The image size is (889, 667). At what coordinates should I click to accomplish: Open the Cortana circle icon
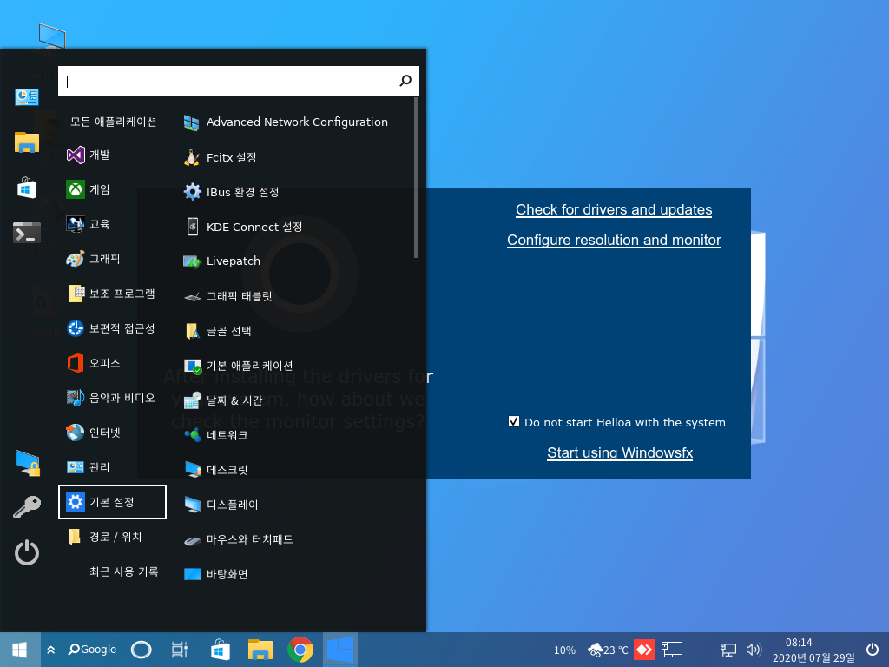142,650
